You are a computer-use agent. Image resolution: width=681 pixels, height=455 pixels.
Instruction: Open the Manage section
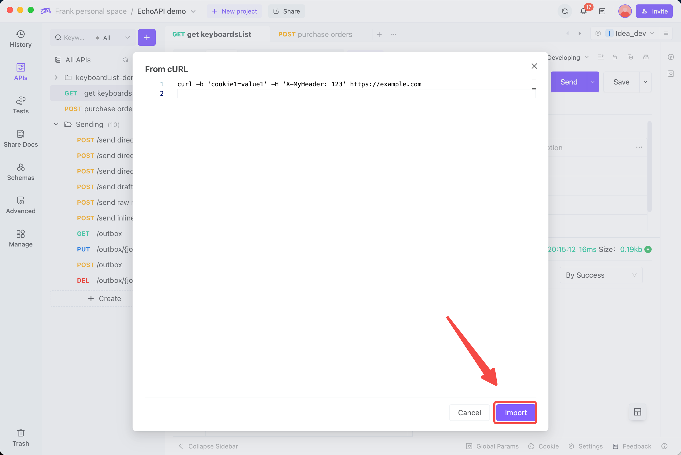pyautogui.click(x=21, y=238)
